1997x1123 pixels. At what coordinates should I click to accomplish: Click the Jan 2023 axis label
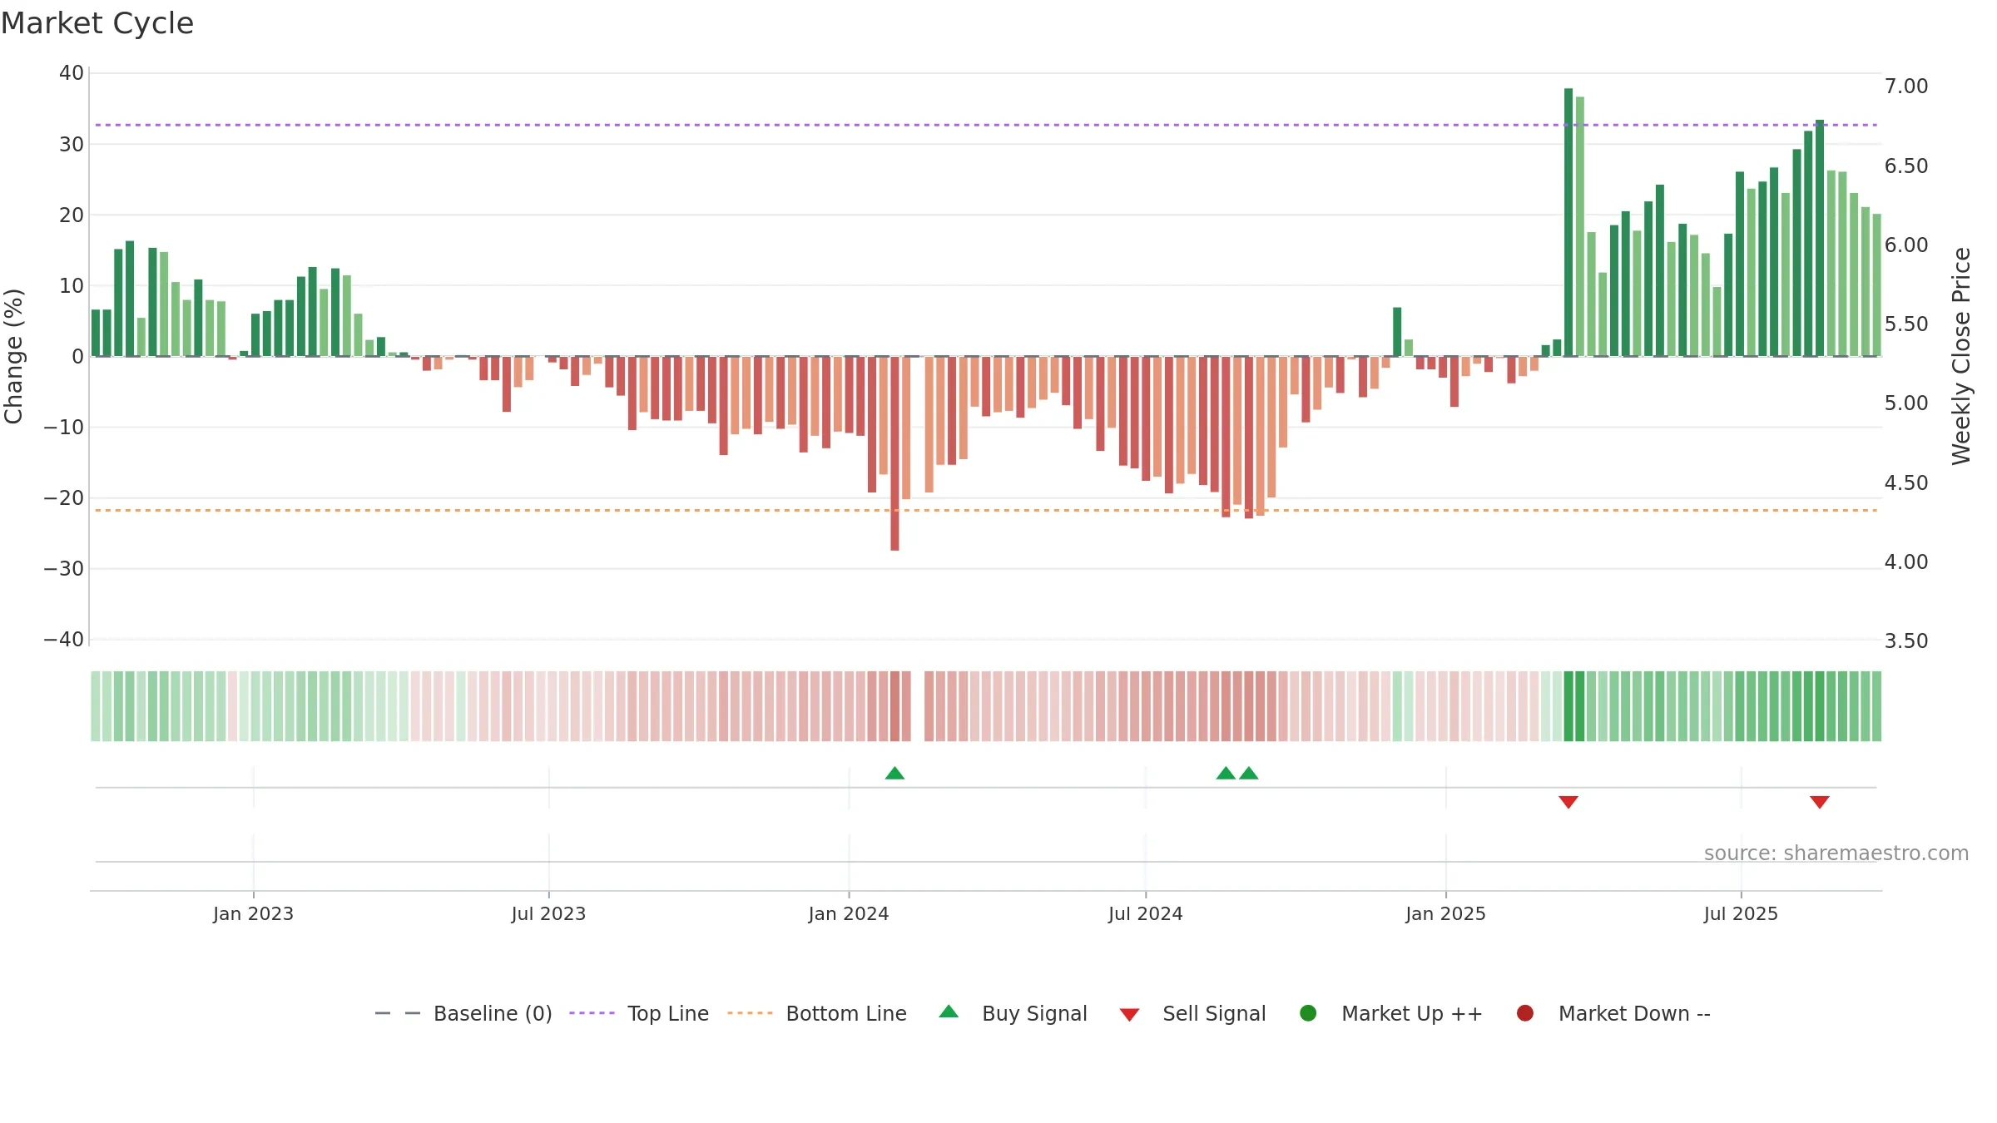click(x=253, y=913)
